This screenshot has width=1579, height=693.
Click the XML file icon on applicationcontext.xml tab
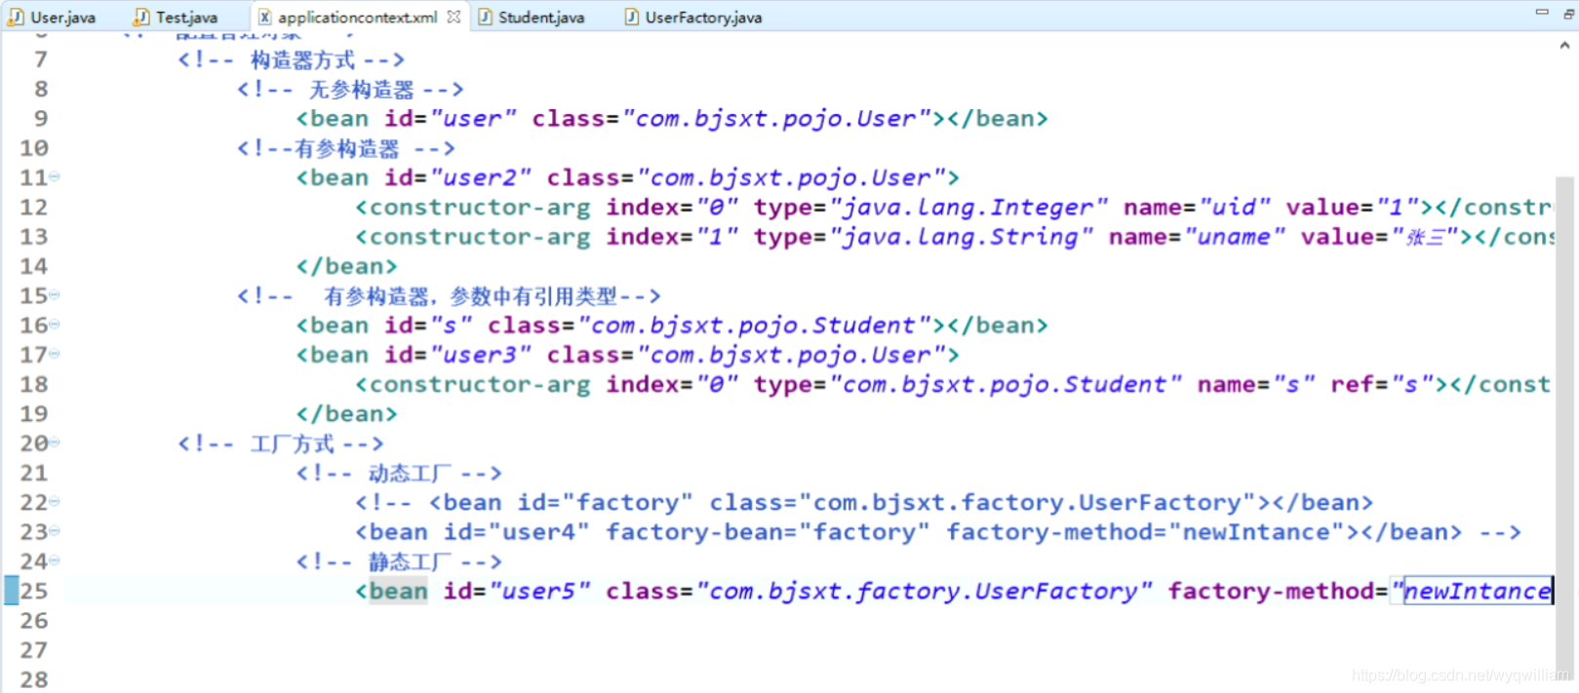(264, 17)
